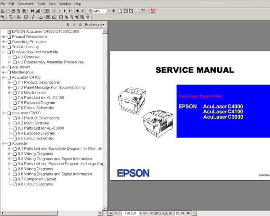This screenshot has width=270, height=216.
Task: Open the 7.4 Parts List for AL-C4100 bookmark
Action: 41,98
